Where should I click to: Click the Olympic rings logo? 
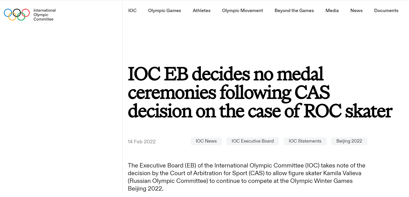coord(17,14)
